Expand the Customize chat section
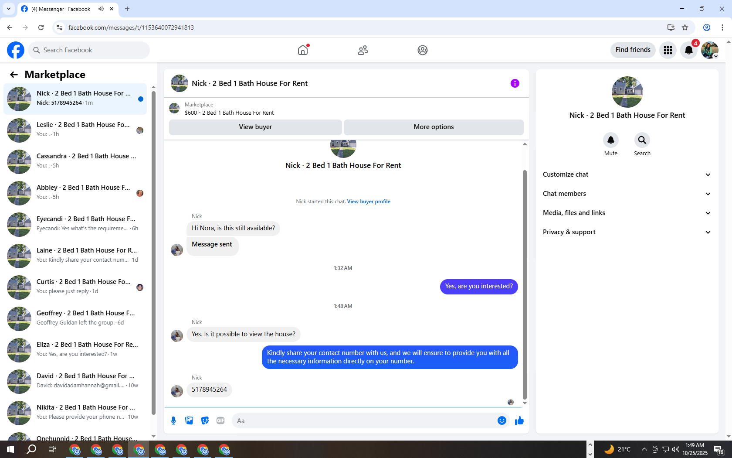Image resolution: width=732 pixels, height=458 pixels. coord(627,174)
